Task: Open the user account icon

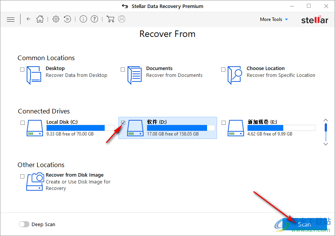Action: (x=122, y=19)
